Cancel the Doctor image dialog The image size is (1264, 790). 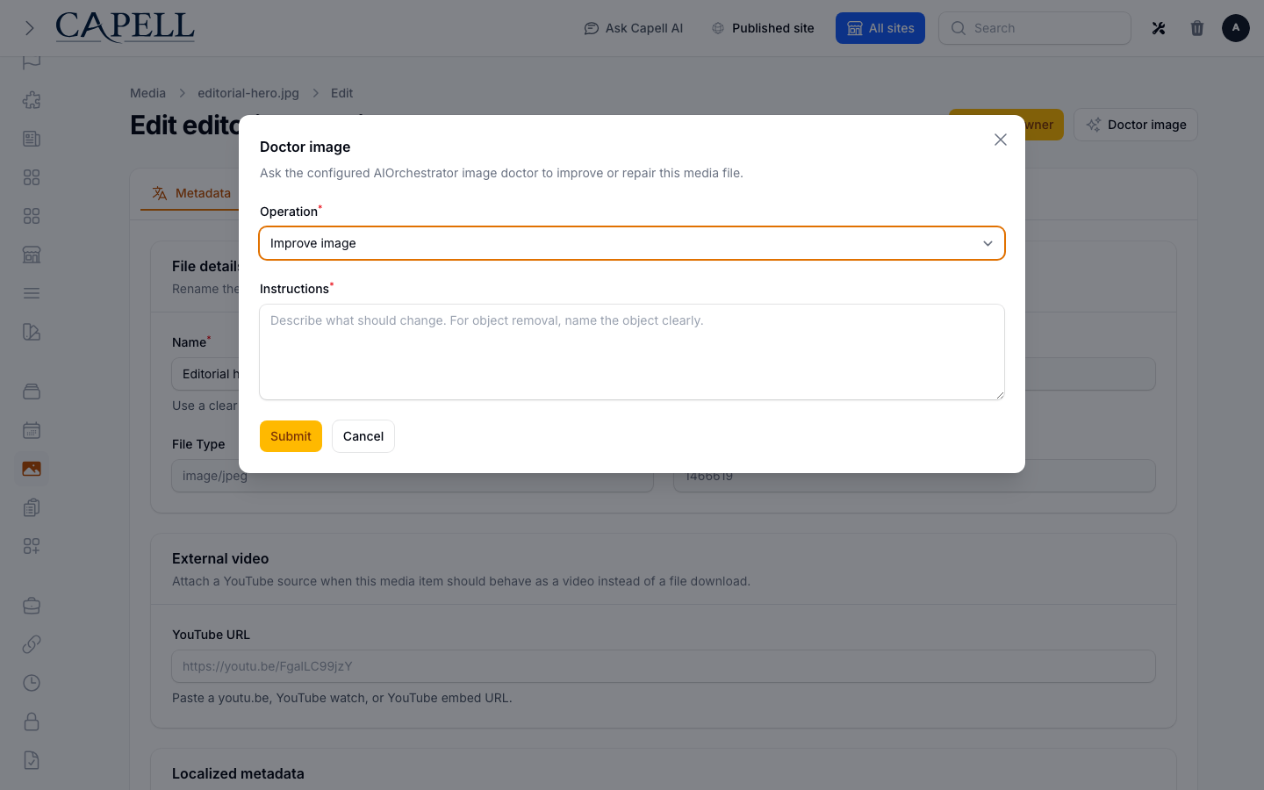click(363, 436)
